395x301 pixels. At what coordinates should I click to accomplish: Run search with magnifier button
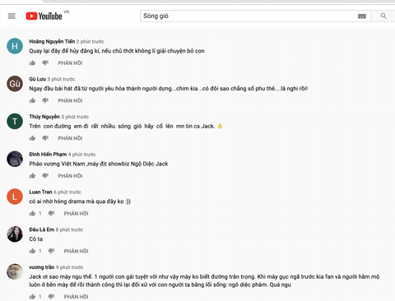click(x=383, y=16)
